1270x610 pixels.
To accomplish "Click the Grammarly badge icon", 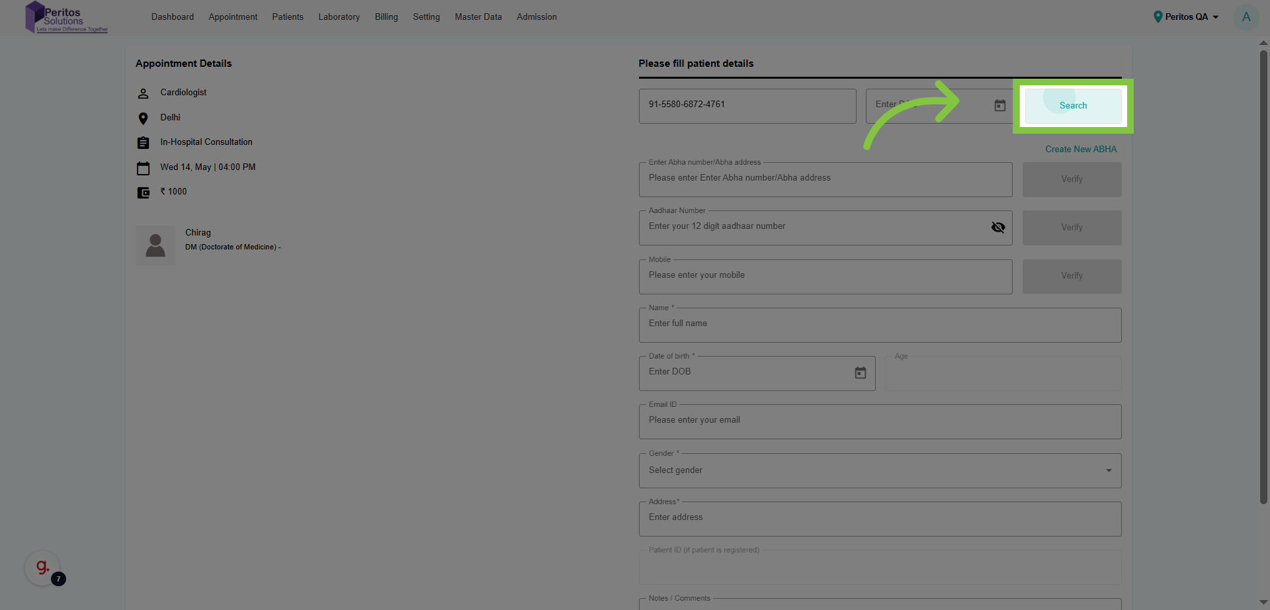I will pos(43,567).
